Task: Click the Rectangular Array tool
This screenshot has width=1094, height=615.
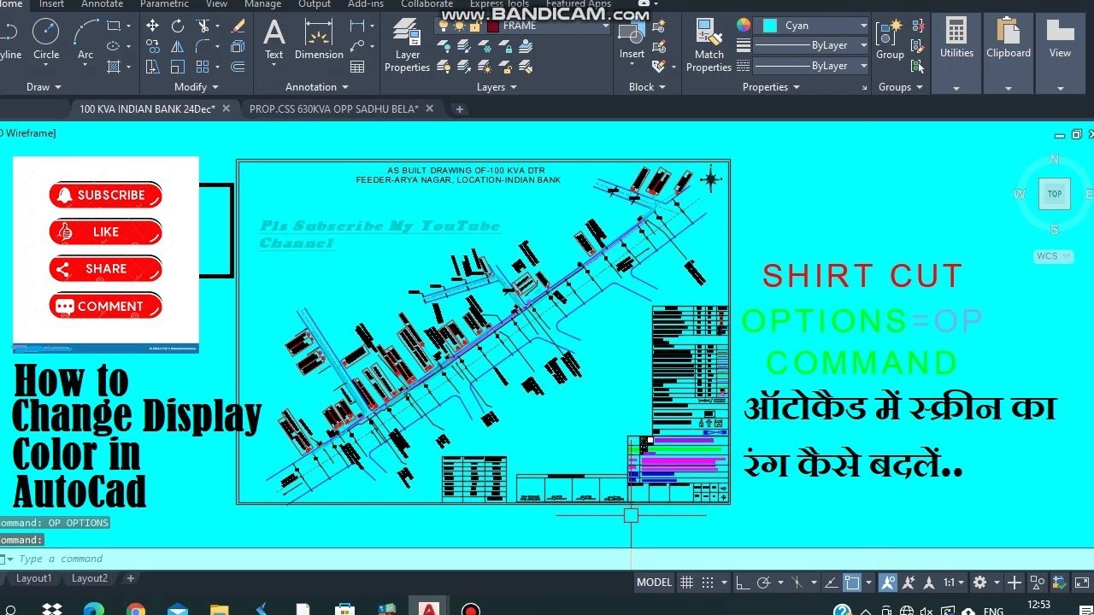Action: pyautogui.click(x=203, y=67)
